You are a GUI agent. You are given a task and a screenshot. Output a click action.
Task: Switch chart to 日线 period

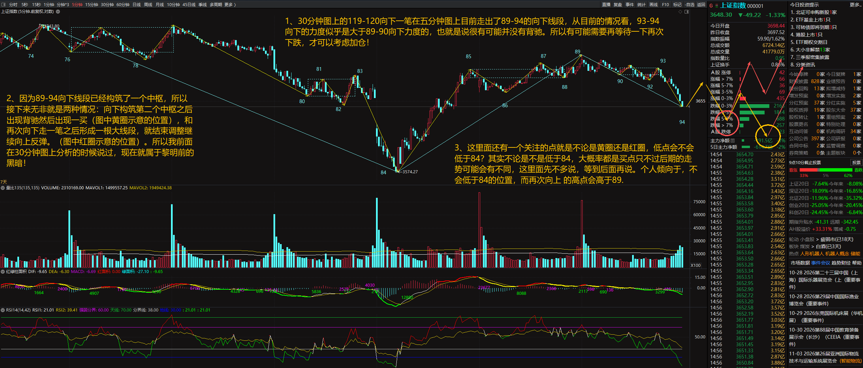[137, 4]
